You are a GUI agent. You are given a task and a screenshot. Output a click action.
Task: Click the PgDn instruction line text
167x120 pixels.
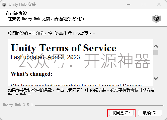tap(51, 33)
